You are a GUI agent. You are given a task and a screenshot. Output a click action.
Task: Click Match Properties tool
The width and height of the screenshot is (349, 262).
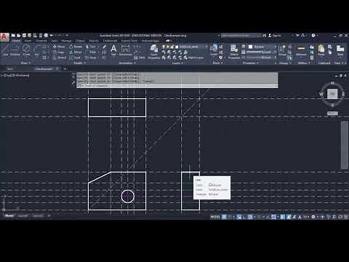pos(234,51)
